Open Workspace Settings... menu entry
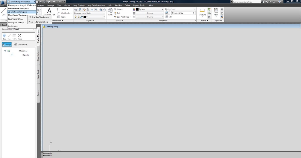Screen dimensions: 301x158 click(x=17, y=22)
